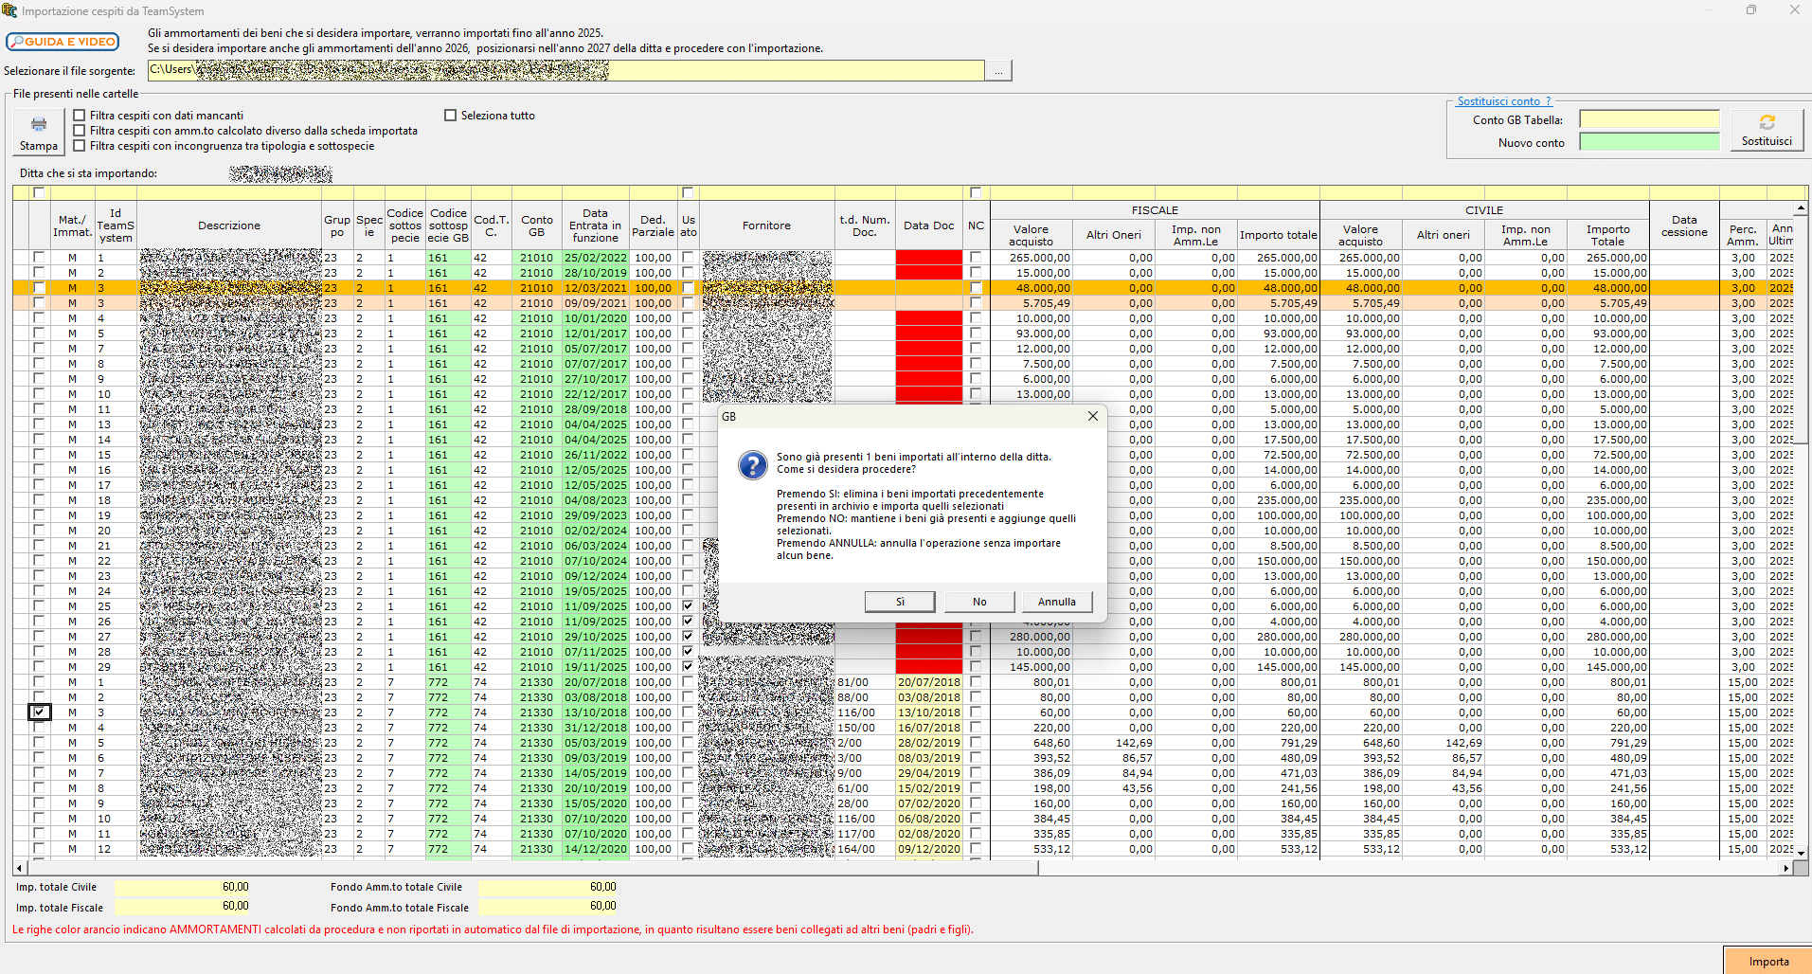Click the horizontal scrollbar right arrow
This screenshot has height=974, width=1812.
pyautogui.click(x=1786, y=868)
